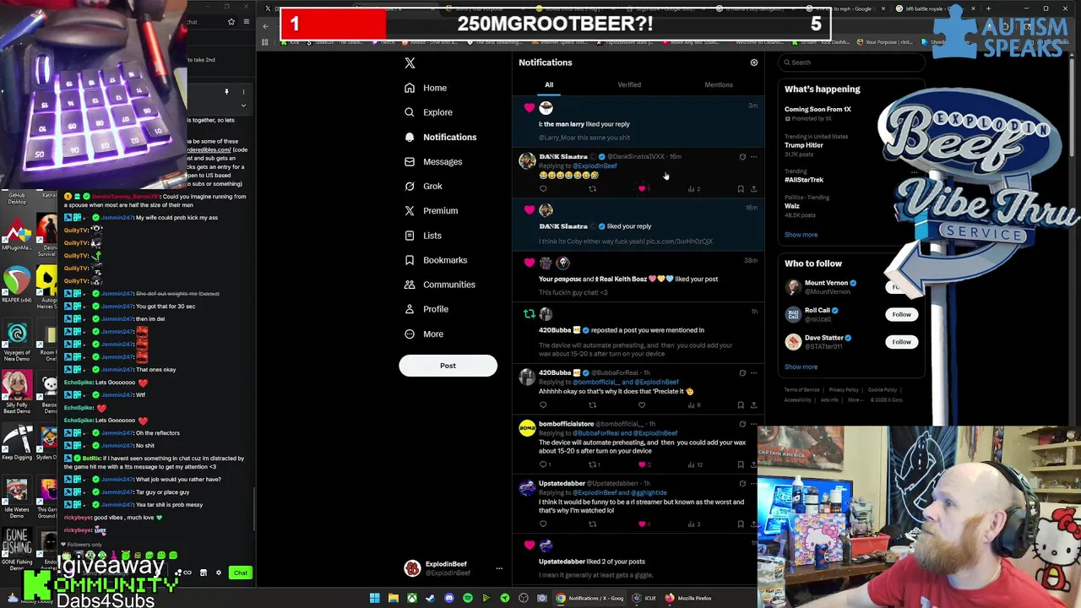
Task: Open Discord from the taskbar
Action: (x=449, y=599)
